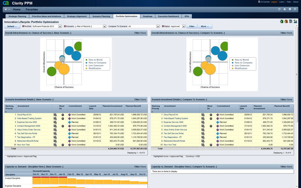Click the green Export to Excel icon

tap(281, 21)
